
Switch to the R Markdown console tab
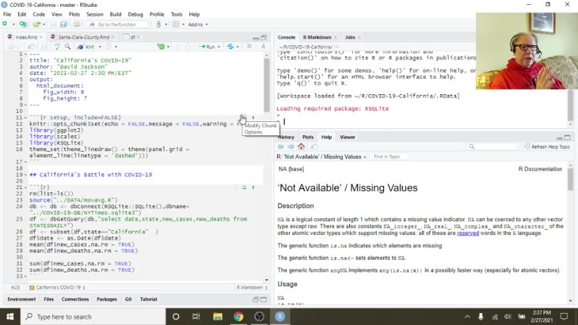(x=317, y=37)
